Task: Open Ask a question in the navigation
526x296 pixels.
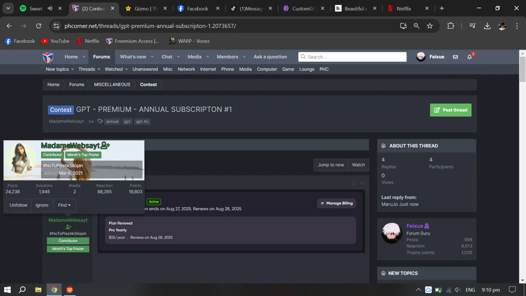Action: (270, 57)
